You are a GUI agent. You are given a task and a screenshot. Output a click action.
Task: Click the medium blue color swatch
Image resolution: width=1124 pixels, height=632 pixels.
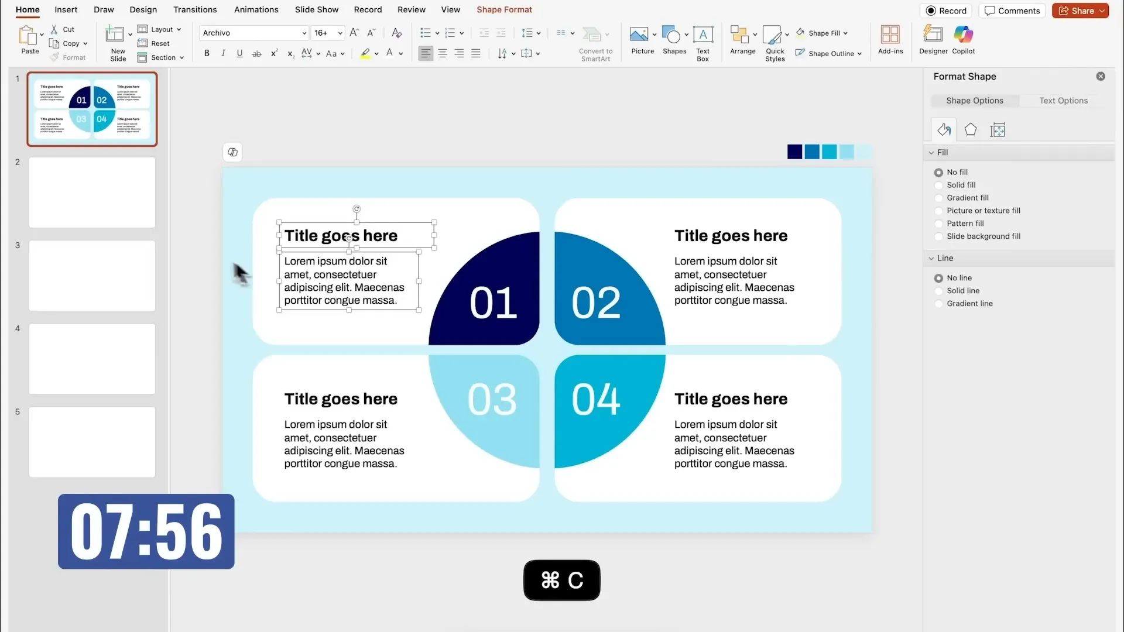tap(812, 152)
